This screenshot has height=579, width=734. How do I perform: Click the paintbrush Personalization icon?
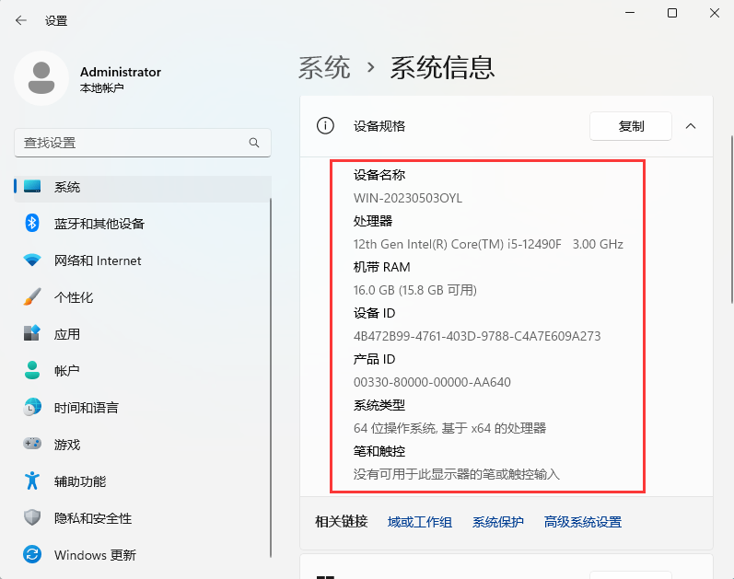[x=32, y=296]
